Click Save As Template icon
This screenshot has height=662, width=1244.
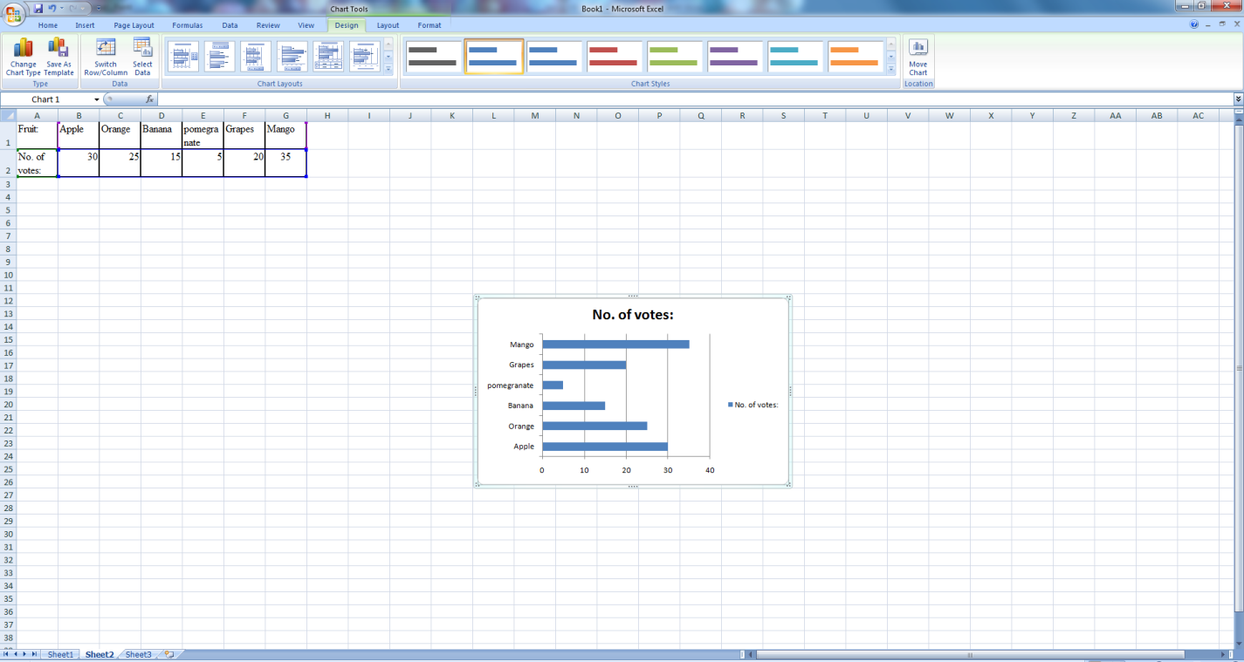pos(58,49)
